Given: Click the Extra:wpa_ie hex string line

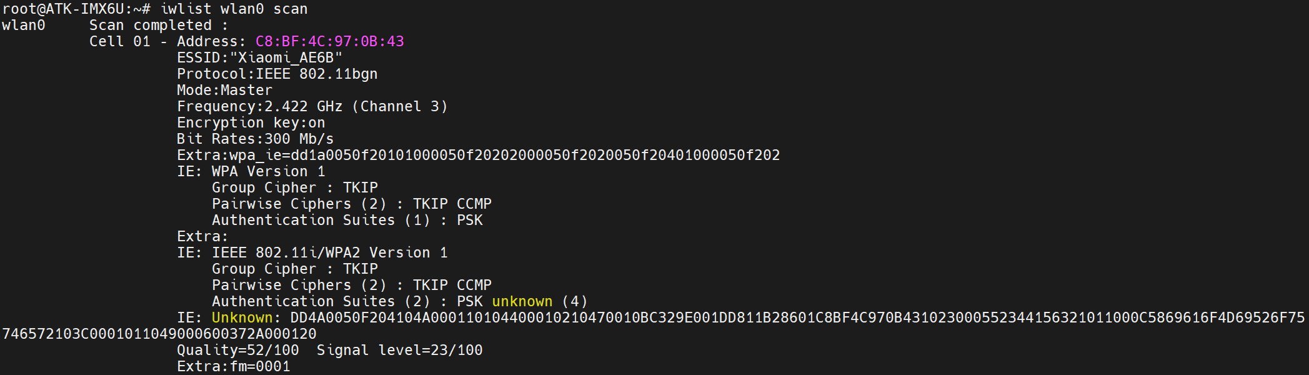Looking at the screenshot, I should [478, 155].
